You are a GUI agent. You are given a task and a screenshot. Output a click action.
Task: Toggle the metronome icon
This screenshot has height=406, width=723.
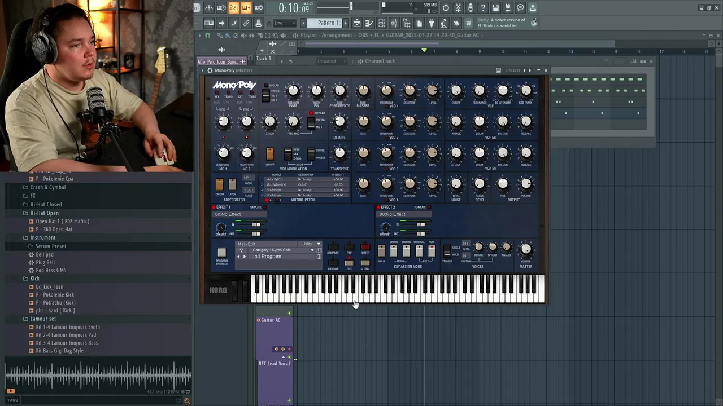coord(209,7)
